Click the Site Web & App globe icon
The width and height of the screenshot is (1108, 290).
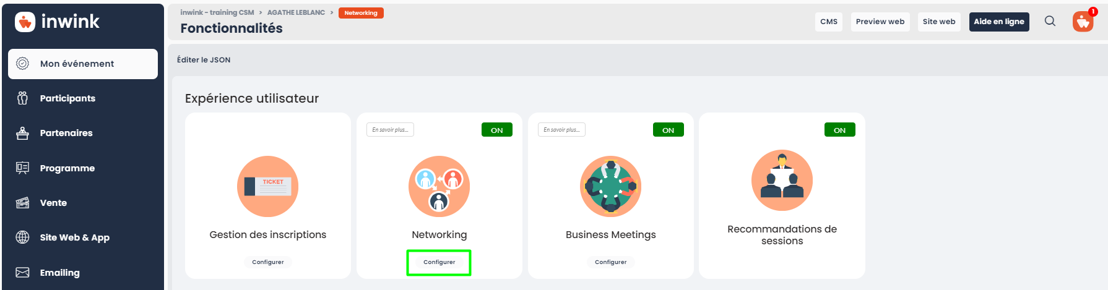coord(23,237)
